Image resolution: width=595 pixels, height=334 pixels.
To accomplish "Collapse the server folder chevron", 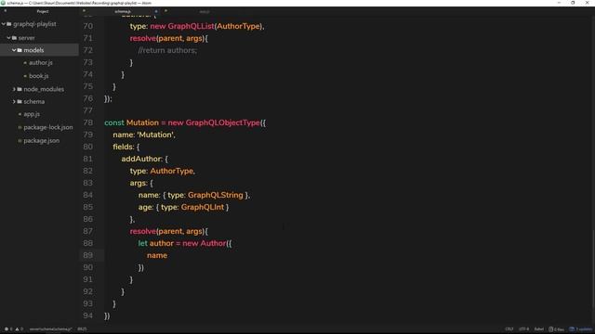I will pos(8,38).
